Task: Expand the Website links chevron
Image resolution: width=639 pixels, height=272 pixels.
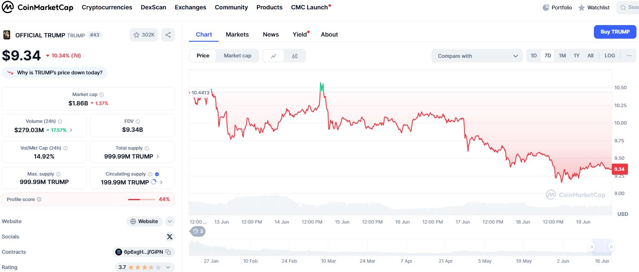Action: pos(170,221)
